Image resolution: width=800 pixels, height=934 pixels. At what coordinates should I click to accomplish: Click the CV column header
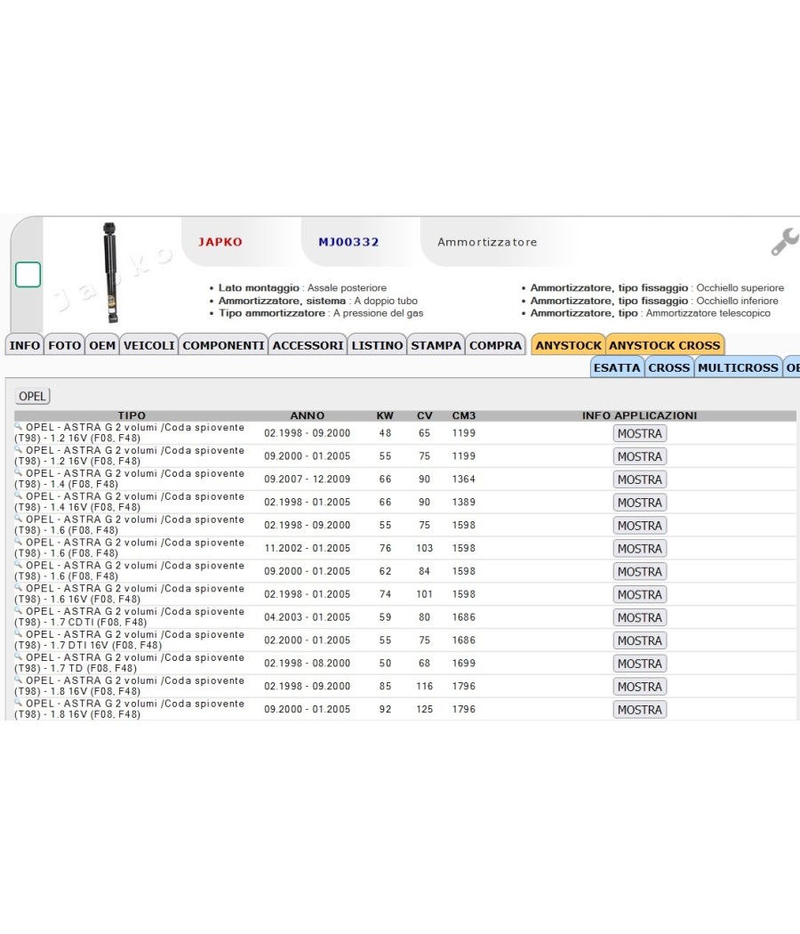pos(424,415)
